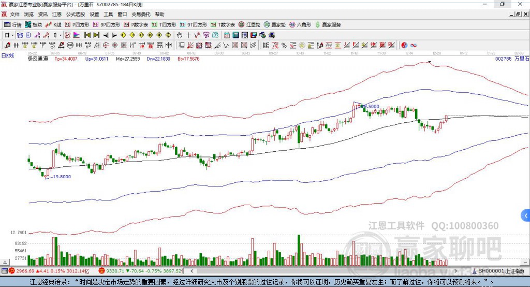Click the red-blue yin-yang icon

(404, 45)
